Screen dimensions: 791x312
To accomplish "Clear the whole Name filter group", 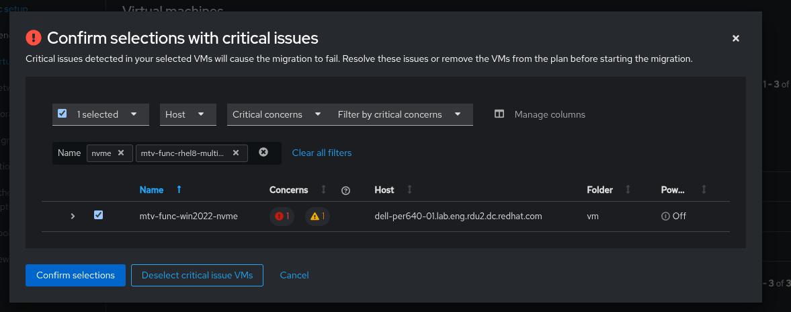I will click(263, 152).
